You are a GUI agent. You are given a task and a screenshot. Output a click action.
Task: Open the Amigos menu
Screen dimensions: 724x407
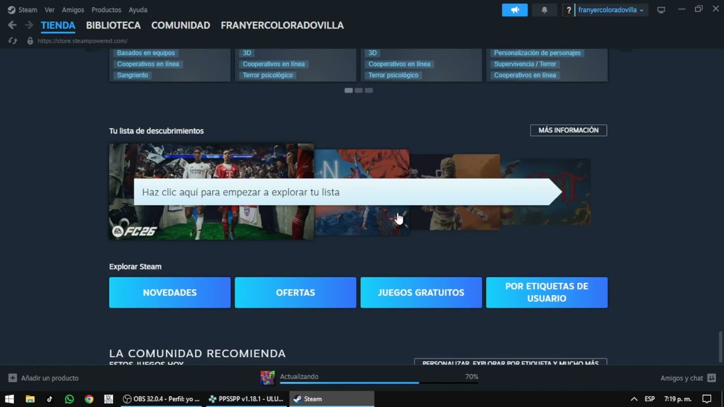click(x=73, y=10)
